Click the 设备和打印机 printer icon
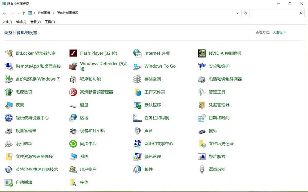 [x=73, y=131]
